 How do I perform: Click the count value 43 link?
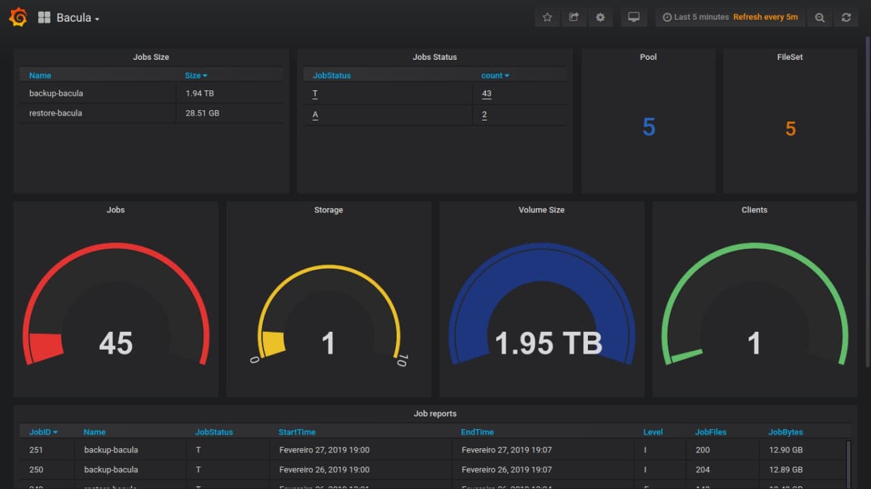[x=487, y=94]
